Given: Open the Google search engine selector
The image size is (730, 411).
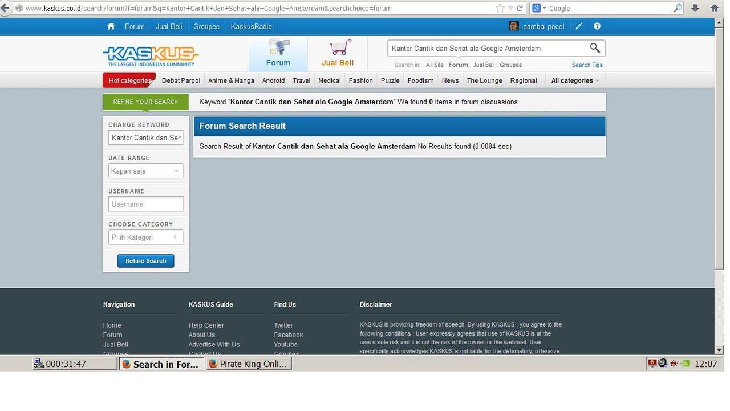Looking at the screenshot, I should coord(539,8).
